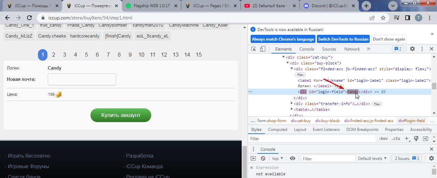This screenshot has width=437, height=178.
Task: Click Don't show again button
Action: click(x=389, y=39)
